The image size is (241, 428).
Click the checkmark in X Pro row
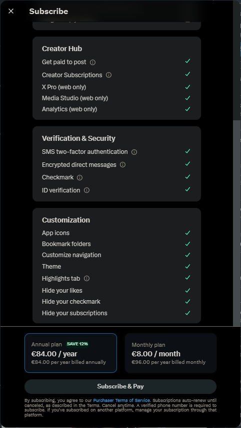pyautogui.click(x=187, y=87)
